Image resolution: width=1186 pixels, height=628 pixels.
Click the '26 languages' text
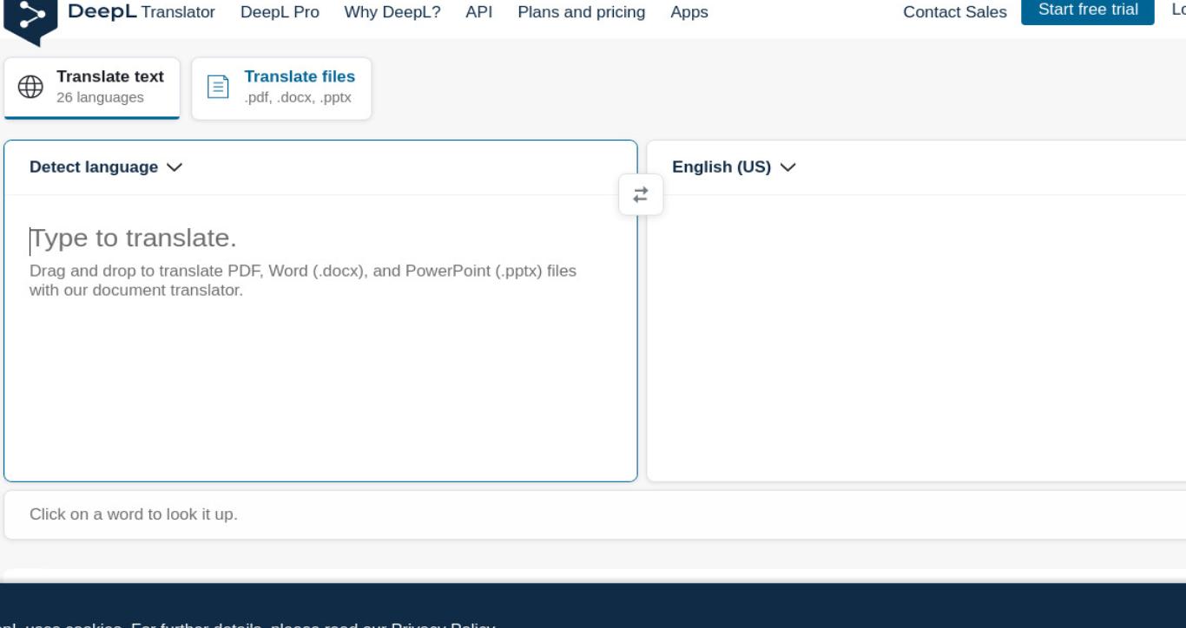(x=100, y=97)
